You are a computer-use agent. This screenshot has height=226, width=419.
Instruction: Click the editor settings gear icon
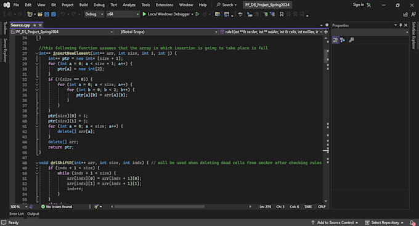tap(327, 25)
